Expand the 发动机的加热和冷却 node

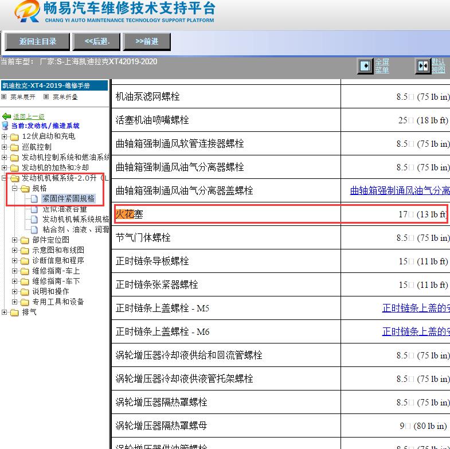[x=4, y=167]
